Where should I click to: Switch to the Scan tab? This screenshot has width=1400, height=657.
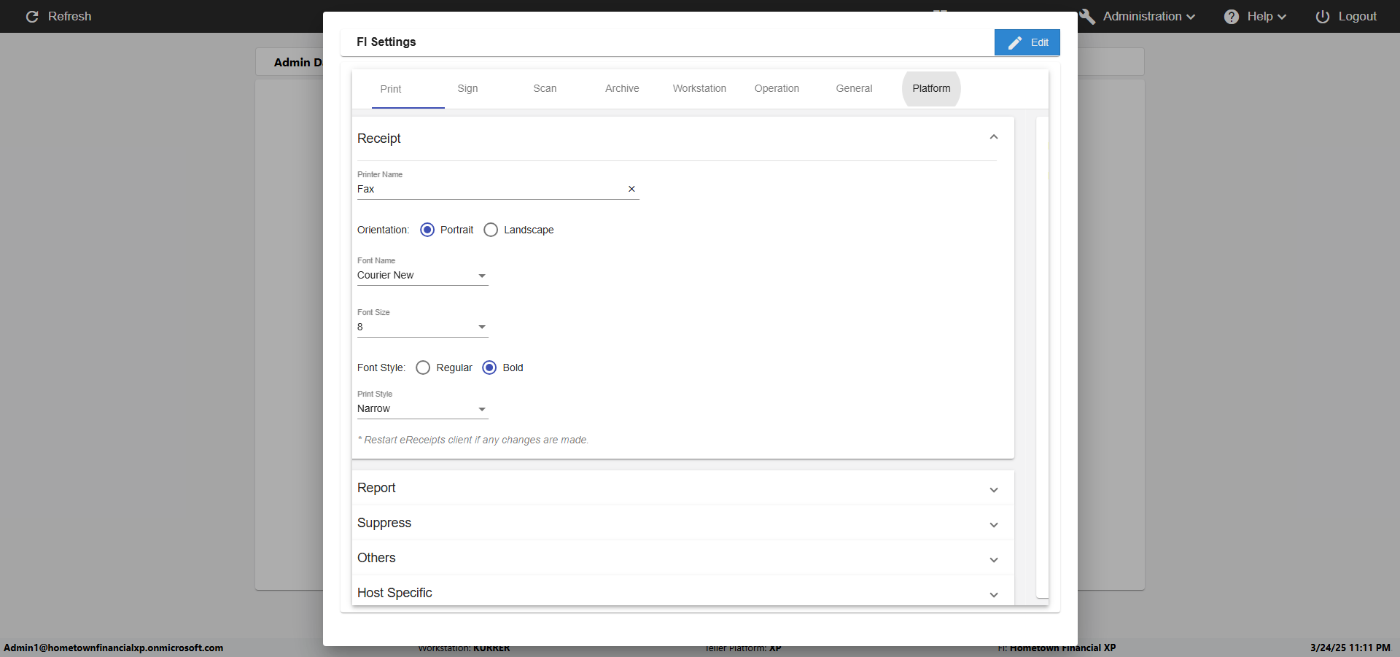pyautogui.click(x=545, y=88)
